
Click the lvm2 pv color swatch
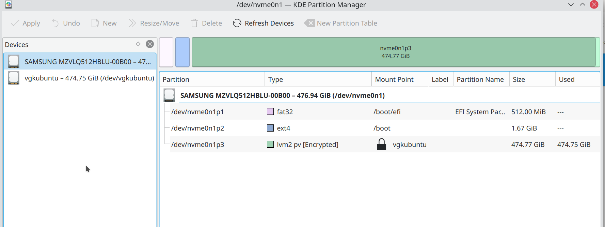pos(270,144)
